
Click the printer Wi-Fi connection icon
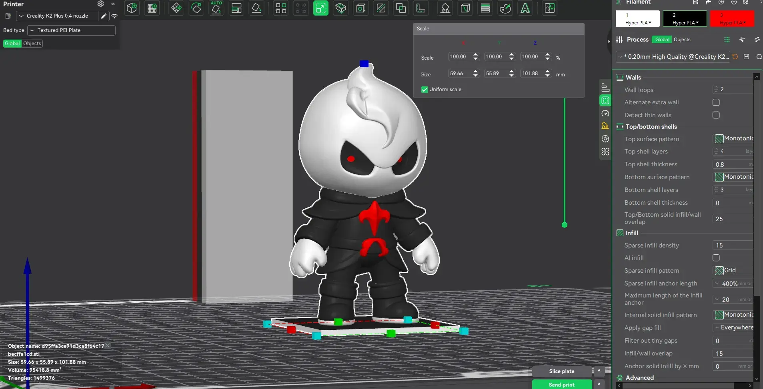coord(114,16)
